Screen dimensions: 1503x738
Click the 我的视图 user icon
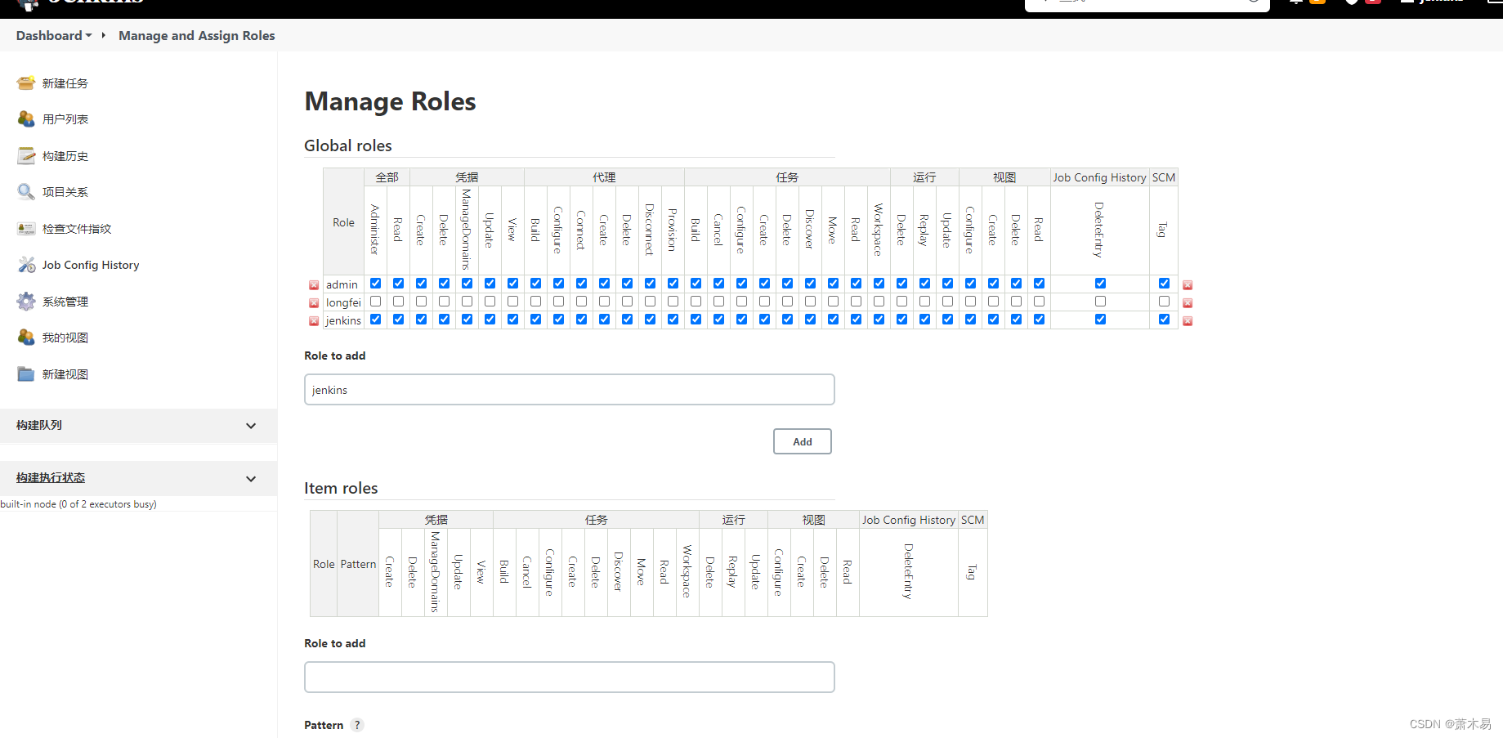26,337
